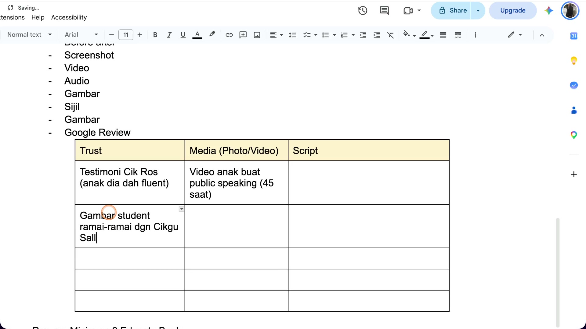Open more toolbar options menu
586x329 pixels.
[x=475, y=35]
